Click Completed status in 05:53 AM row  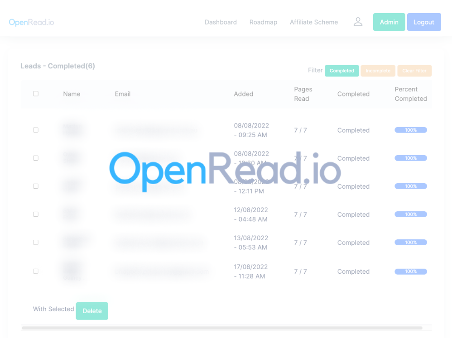(353, 243)
